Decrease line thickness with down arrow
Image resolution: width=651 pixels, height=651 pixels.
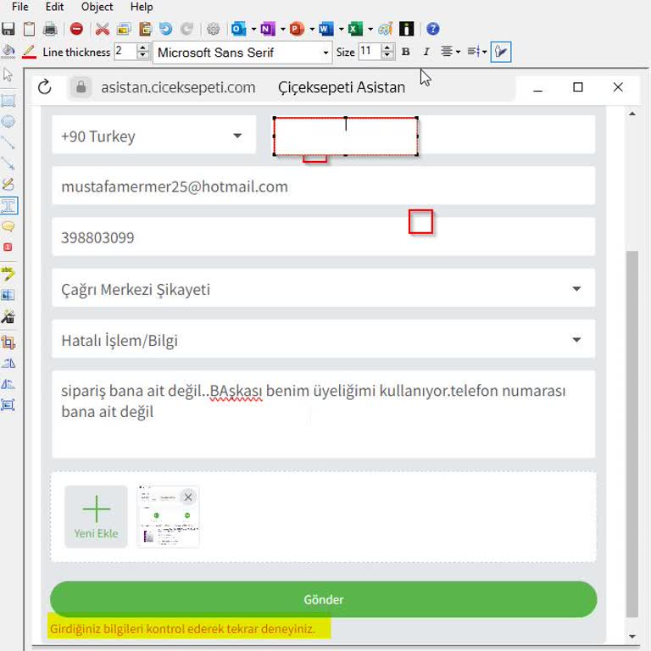[142, 56]
